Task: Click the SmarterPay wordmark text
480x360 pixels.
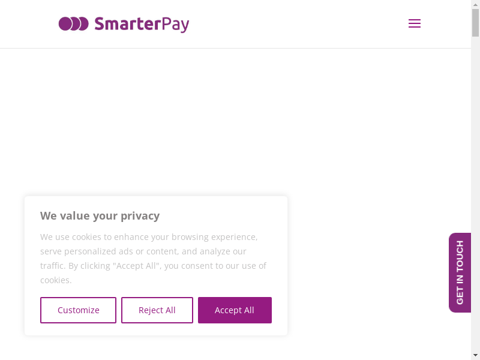Action: tap(142, 24)
